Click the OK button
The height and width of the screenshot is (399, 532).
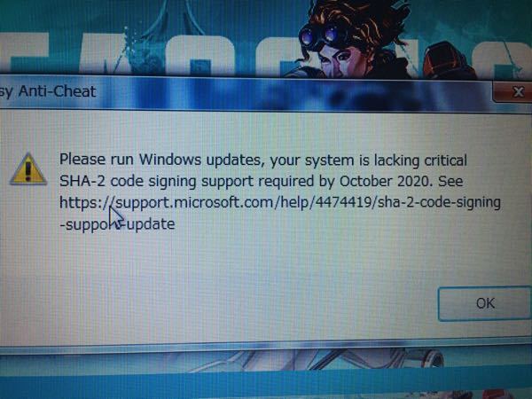[485, 303]
